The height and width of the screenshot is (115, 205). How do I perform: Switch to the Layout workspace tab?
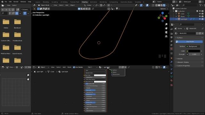tap(38, 2)
